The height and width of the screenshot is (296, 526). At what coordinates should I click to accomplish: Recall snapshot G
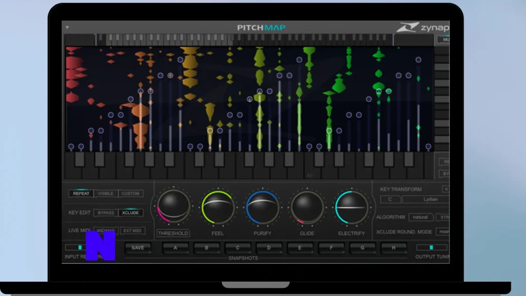[362, 248]
